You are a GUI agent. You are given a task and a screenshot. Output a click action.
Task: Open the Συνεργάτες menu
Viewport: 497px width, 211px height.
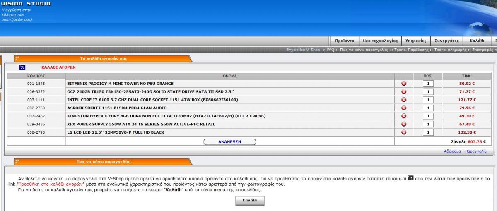click(x=446, y=41)
